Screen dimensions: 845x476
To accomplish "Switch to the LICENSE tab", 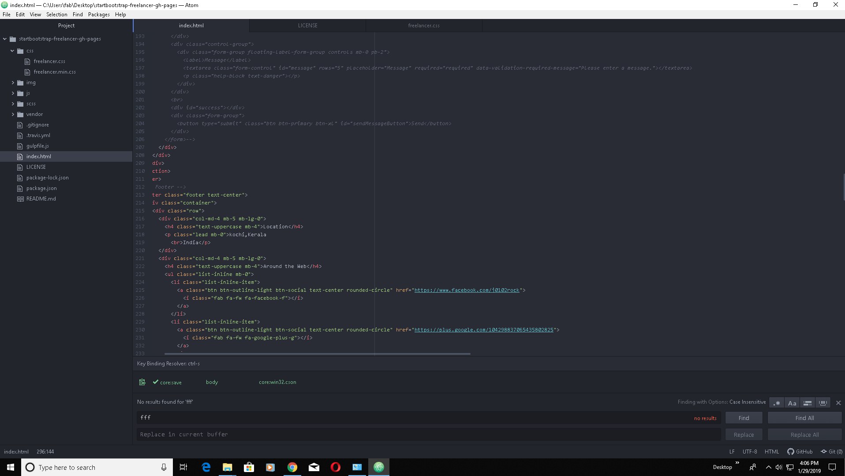I will pos(307,26).
